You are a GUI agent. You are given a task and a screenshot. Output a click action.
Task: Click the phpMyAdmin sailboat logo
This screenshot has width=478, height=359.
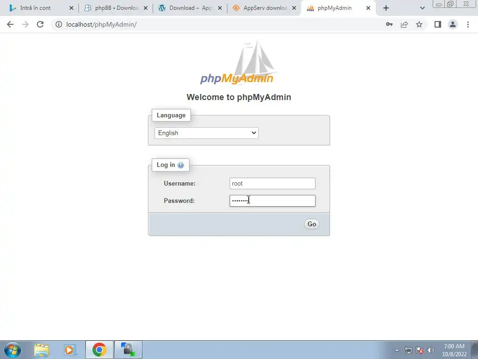(238, 63)
